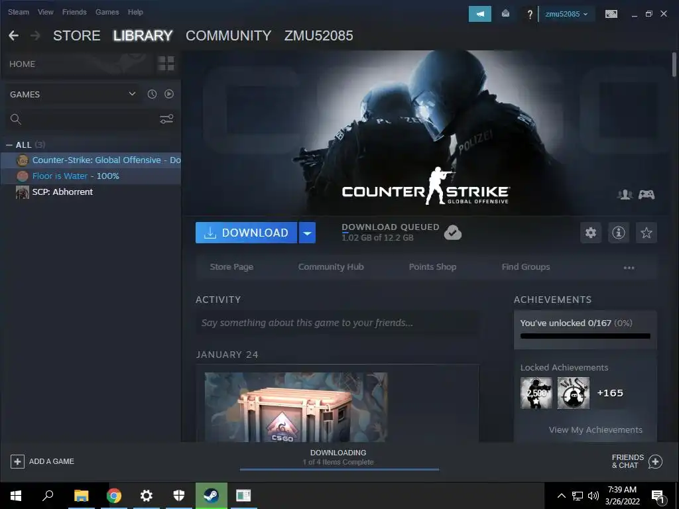The height and width of the screenshot is (509, 679).
Task: Click the library search field
Action: (x=91, y=119)
